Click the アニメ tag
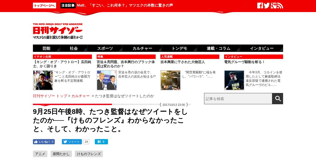Screen dimensions: 316x165 40,154
